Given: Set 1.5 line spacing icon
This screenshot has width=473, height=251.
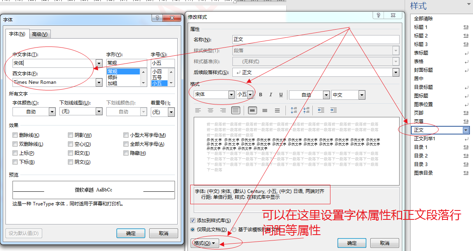Looking at the screenshot, I should 265,110.
